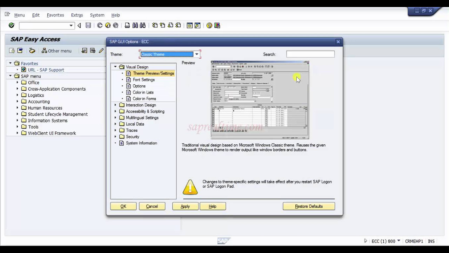Viewport: 449px width, 253px height.
Task: Click the Save diskette icon in toolbar
Action: pyautogui.click(x=88, y=25)
